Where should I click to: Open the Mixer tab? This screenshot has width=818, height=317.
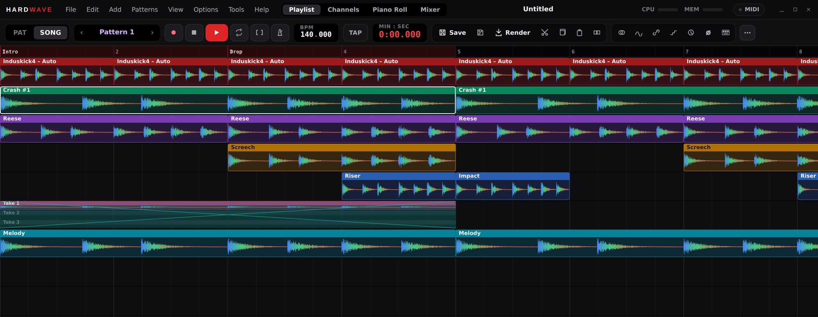pyautogui.click(x=430, y=9)
